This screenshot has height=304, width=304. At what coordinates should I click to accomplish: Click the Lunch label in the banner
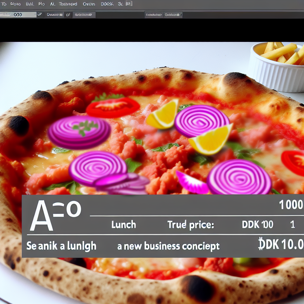[123, 225]
